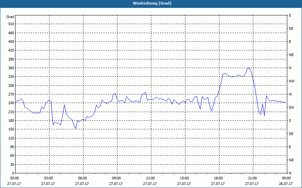Click the 21:00 time axis label

[253, 178]
